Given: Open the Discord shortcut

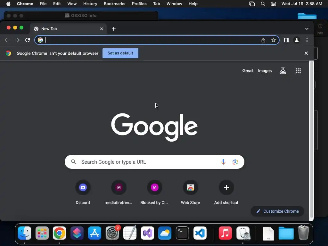Looking at the screenshot, I should [x=83, y=193].
